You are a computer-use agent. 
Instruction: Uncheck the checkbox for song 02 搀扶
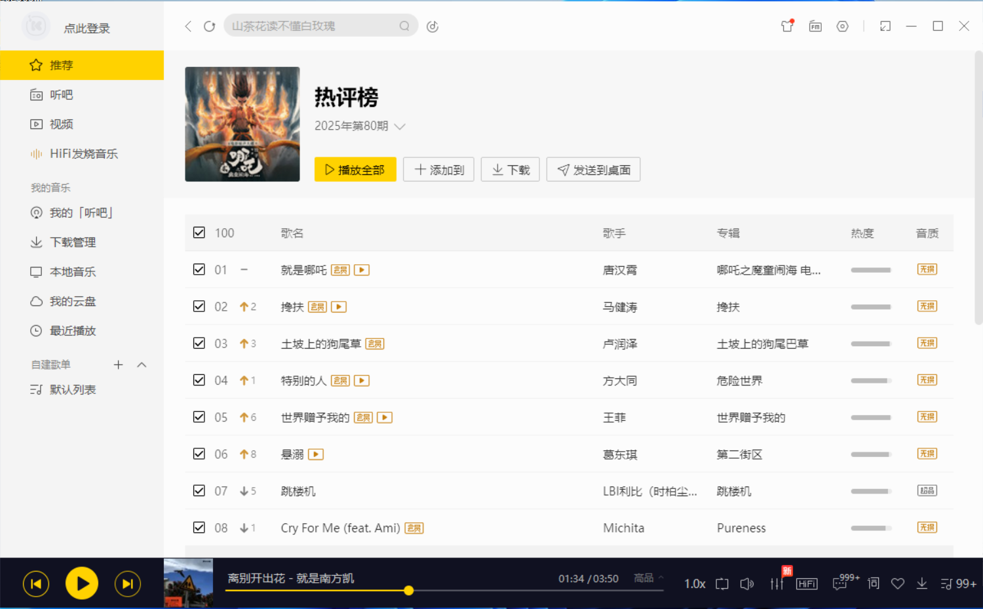[199, 306]
